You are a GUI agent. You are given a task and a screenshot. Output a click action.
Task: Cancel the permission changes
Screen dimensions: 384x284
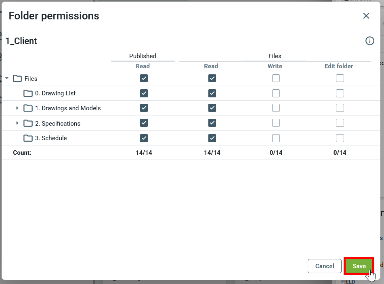pyautogui.click(x=325, y=266)
